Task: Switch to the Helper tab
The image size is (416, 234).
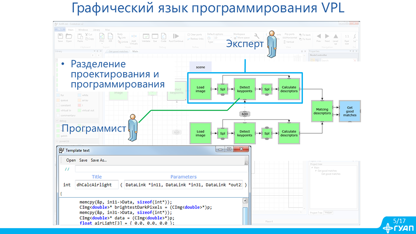Action: (329, 213)
